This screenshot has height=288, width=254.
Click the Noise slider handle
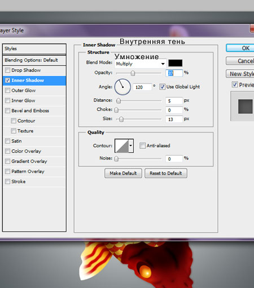tap(116, 159)
